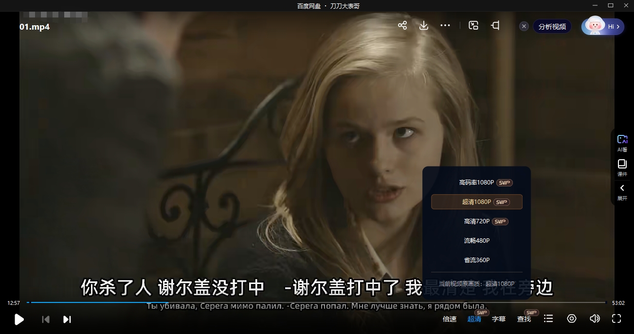The image size is (634, 334).
Task: Choose 流畅480P quality option
Action: [477, 241]
